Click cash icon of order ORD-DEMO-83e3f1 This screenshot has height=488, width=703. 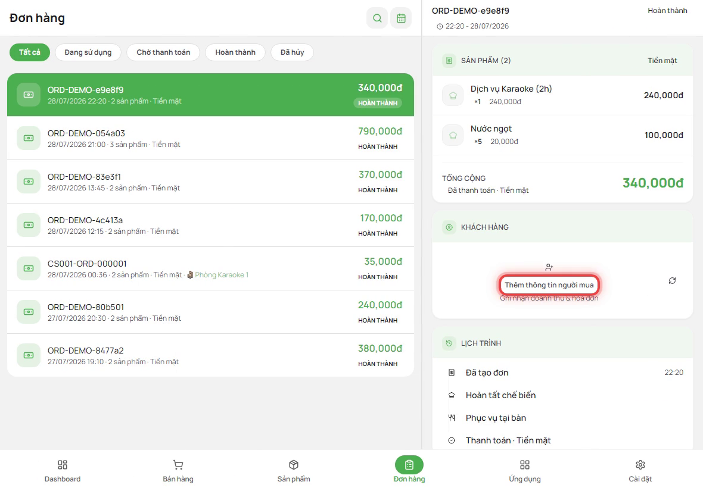pos(29,182)
